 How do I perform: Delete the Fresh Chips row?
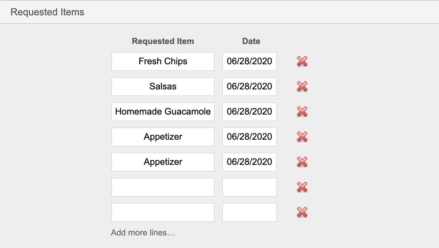pyautogui.click(x=302, y=61)
